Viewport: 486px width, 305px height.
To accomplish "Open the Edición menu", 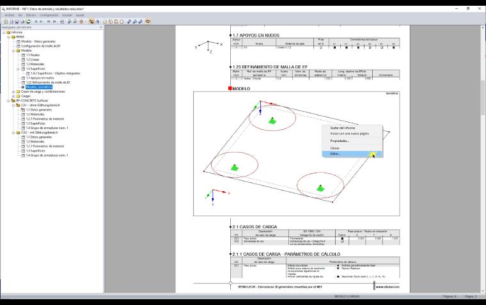I will pos(31,15).
